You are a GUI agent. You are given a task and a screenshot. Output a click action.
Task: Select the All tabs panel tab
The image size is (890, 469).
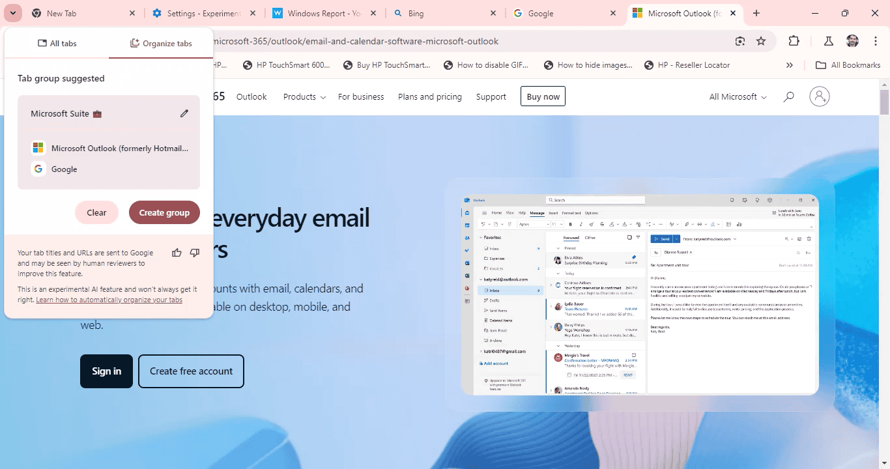[x=57, y=43]
